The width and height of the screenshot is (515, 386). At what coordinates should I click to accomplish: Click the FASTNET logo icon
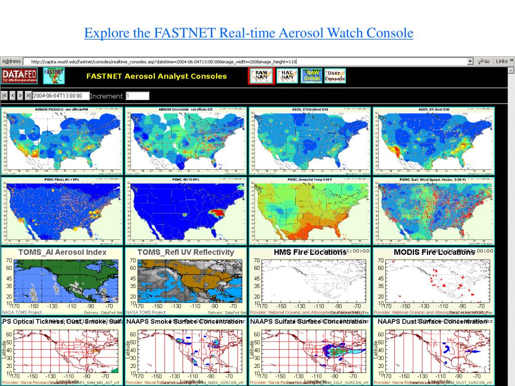(x=54, y=76)
